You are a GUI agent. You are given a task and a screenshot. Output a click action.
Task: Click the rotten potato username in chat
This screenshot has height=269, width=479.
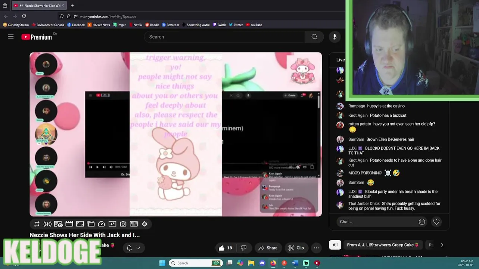point(360,124)
